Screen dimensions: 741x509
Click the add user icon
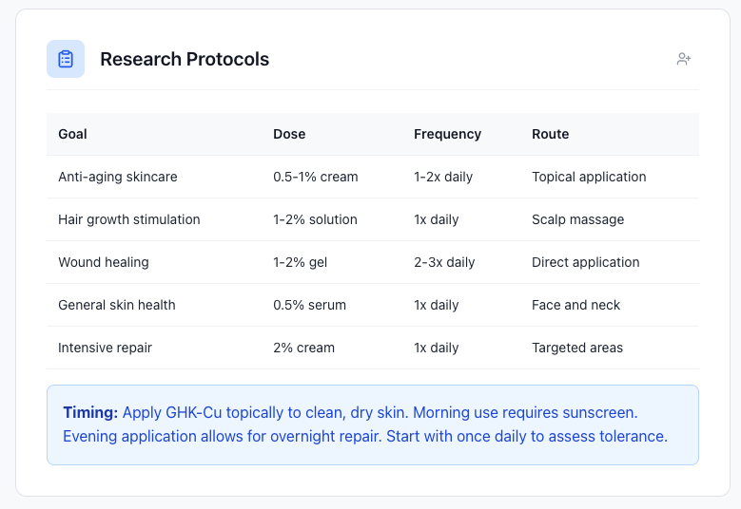[683, 59]
